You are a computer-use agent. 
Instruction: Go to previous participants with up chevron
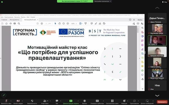click(157, 8)
